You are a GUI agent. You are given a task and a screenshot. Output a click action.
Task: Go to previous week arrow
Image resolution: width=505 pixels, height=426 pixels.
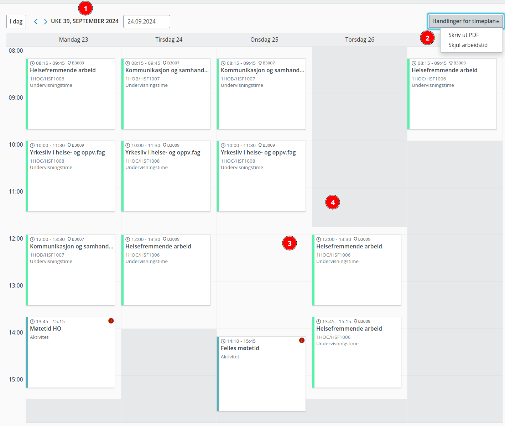coord(36,21)
